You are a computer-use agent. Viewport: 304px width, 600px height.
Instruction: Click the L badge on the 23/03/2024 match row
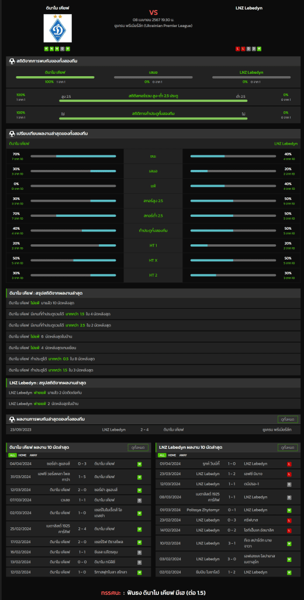pos(289,474)
